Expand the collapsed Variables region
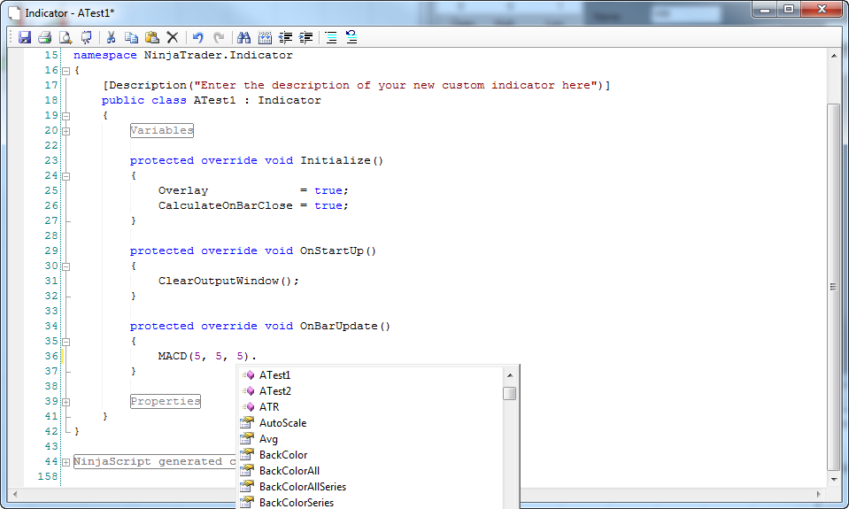849x509 pixels. pos(66,131)
